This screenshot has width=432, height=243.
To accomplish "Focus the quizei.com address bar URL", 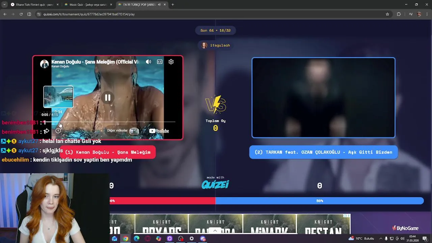I will click(x=89, y=14).
